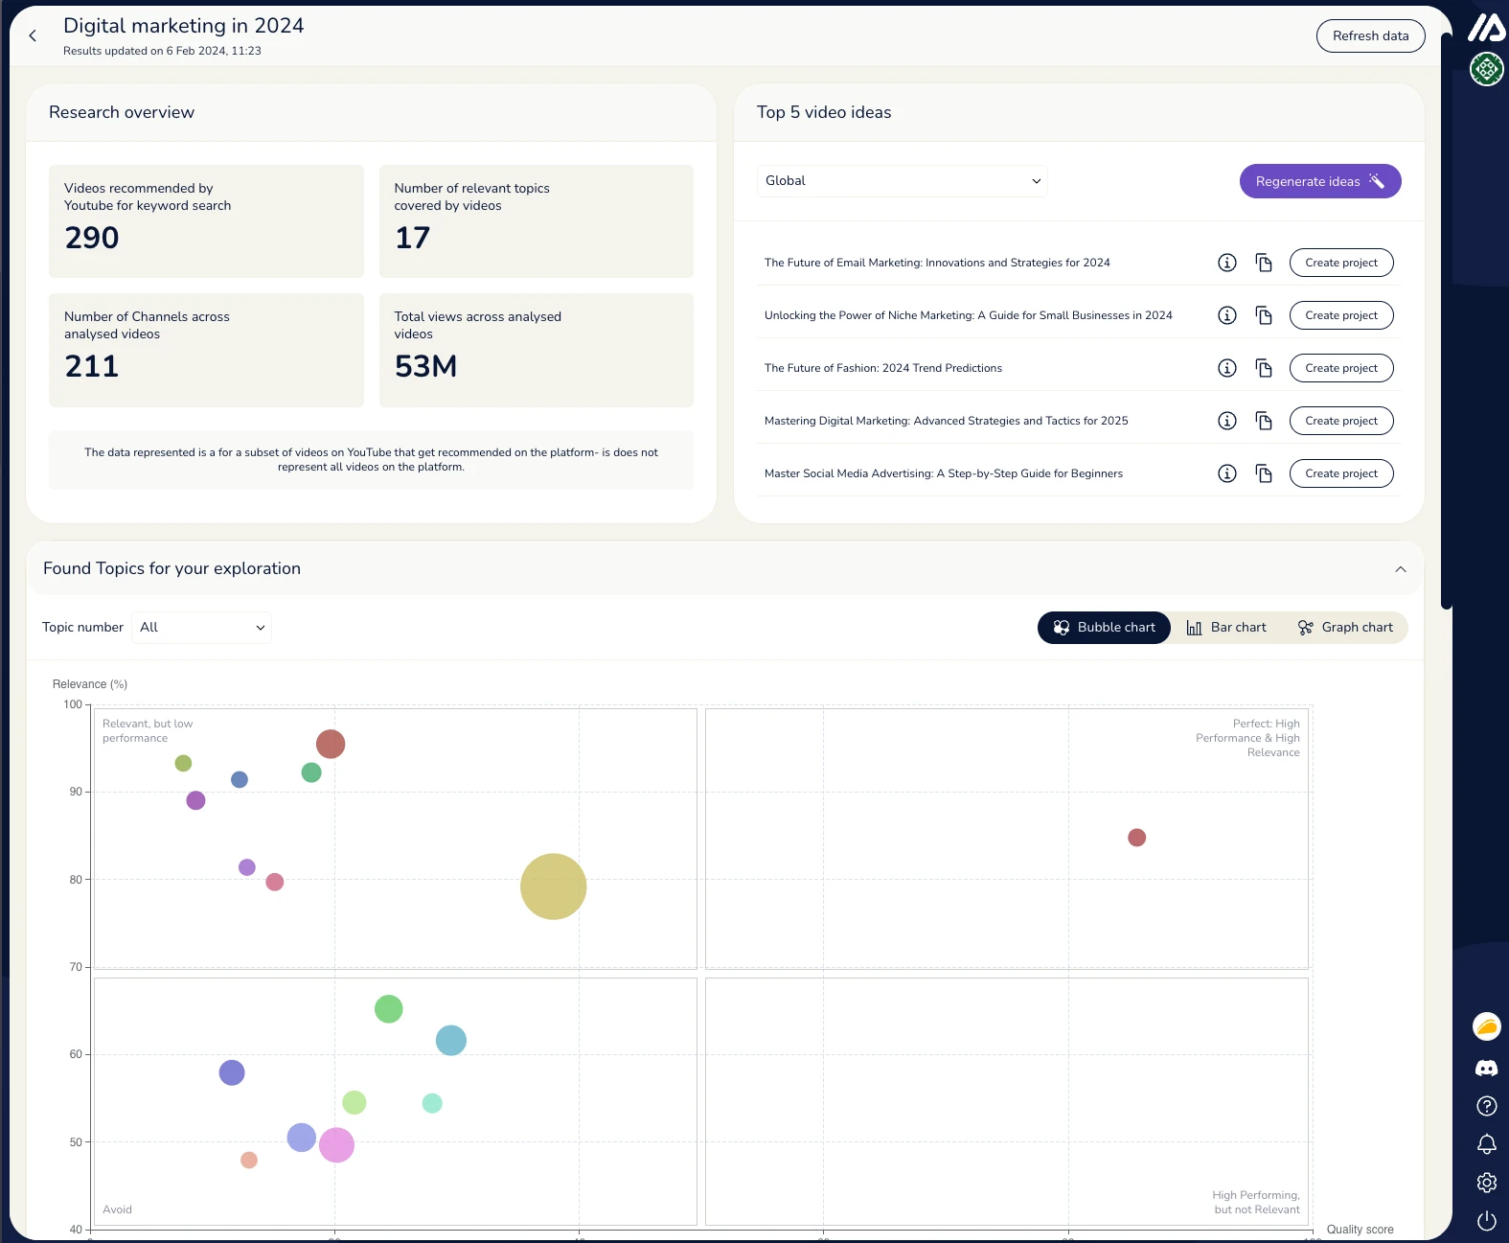This screenshot has width=1509, height=1243.
Task: Click the power icon to log out
Action: 1486,1221
